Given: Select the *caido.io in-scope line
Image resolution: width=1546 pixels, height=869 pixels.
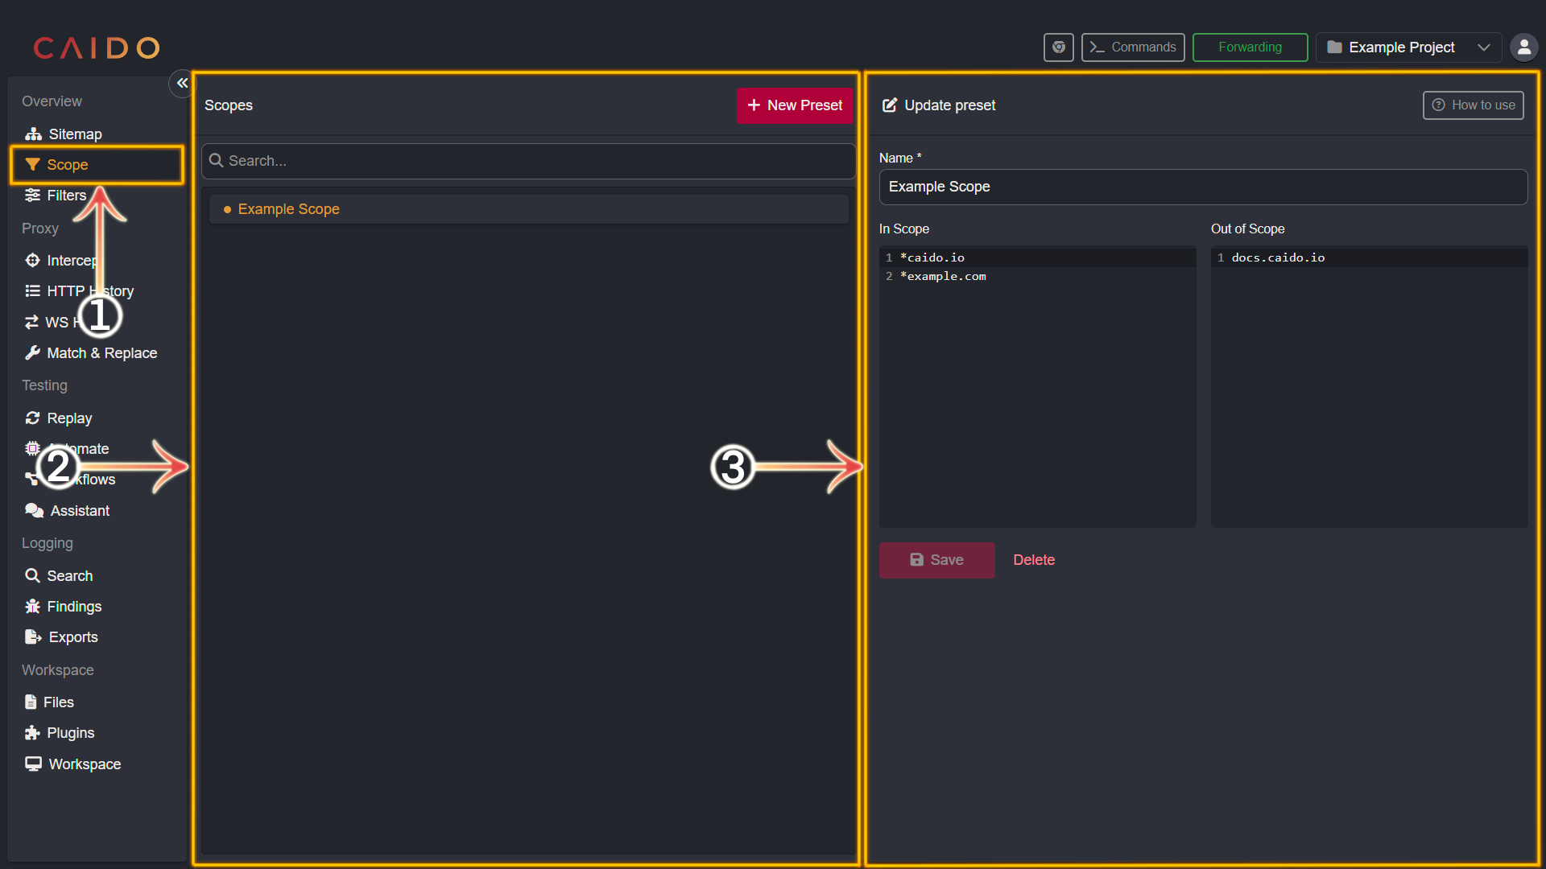Looking at the screenshot, I should click(x=932, y=257).
